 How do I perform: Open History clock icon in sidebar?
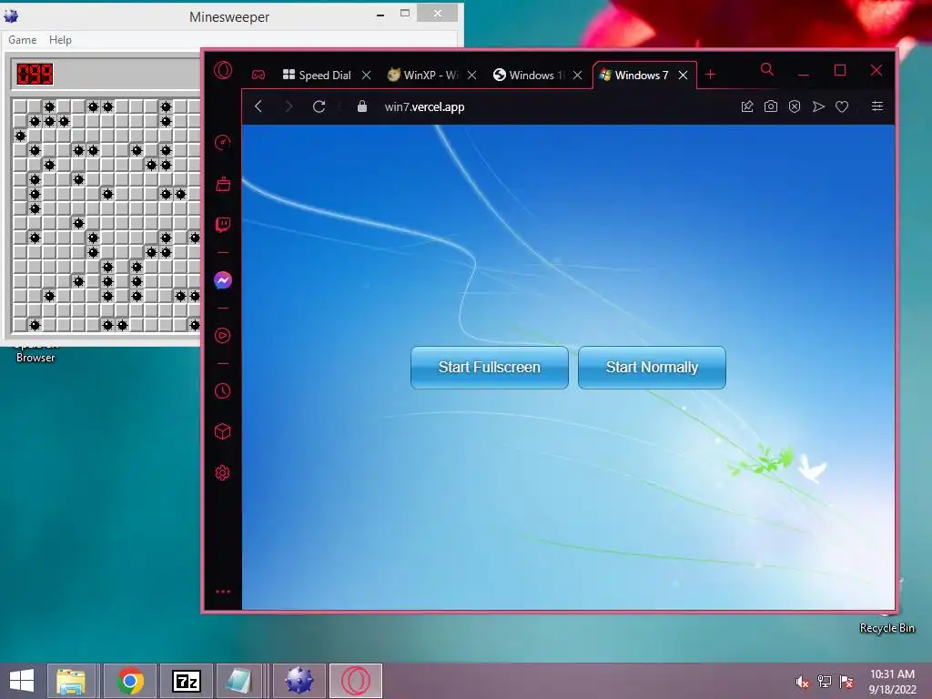(222, 390)
